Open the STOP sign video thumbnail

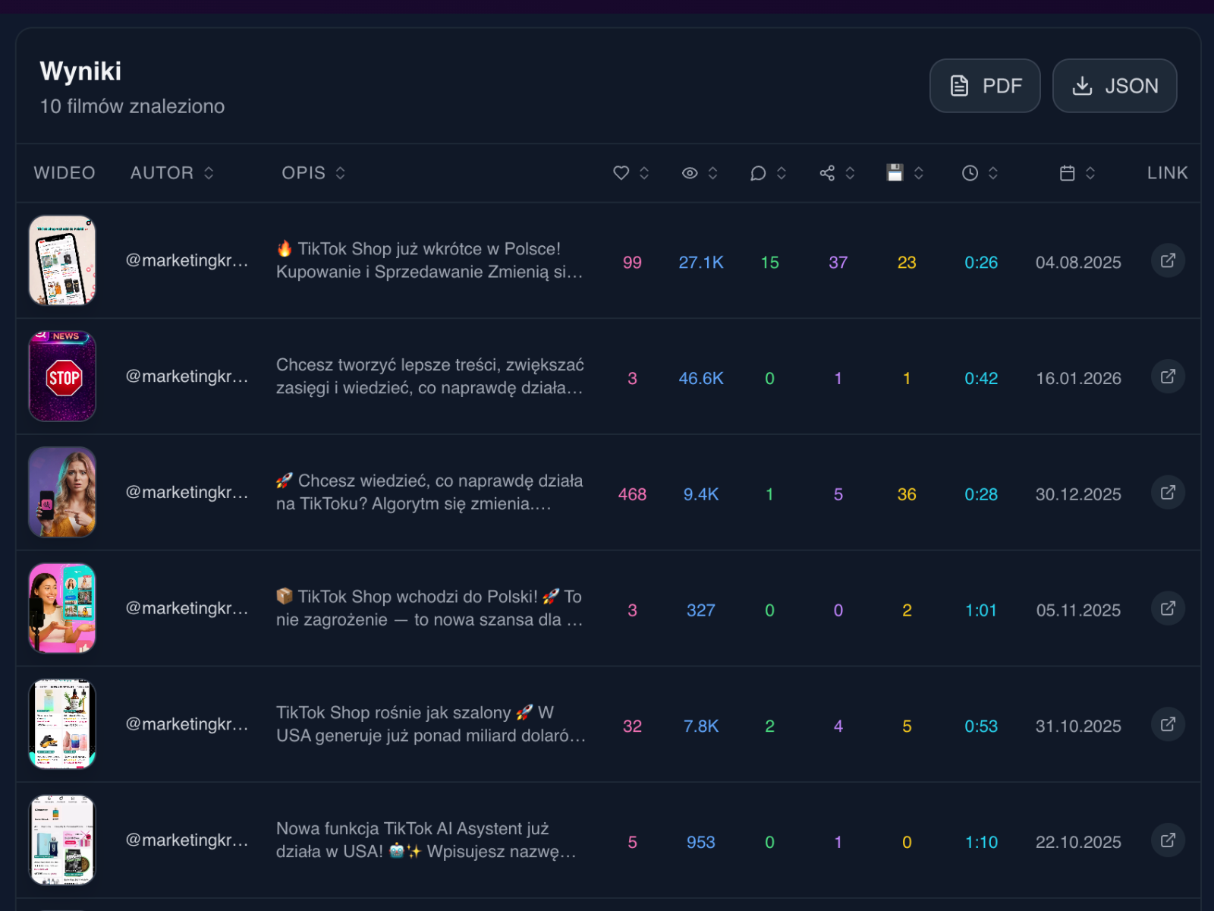[62, 377]
